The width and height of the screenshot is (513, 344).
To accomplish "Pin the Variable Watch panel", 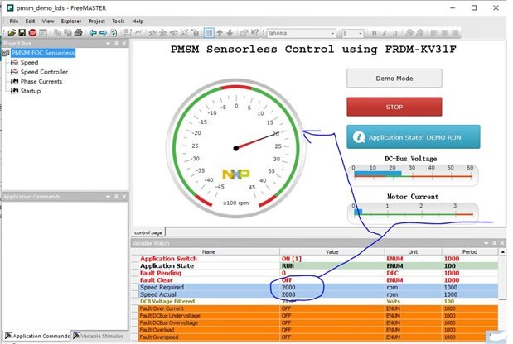I will point(494,243).
